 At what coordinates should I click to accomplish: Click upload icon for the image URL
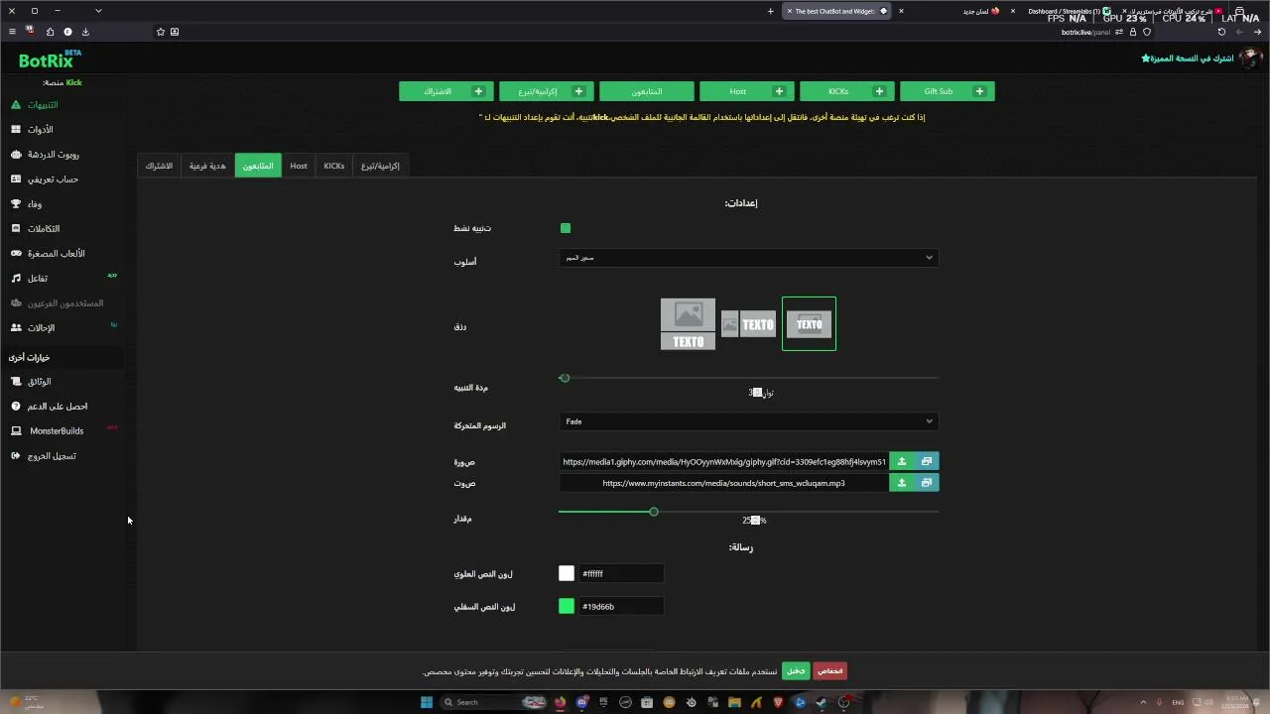(902, 461)
